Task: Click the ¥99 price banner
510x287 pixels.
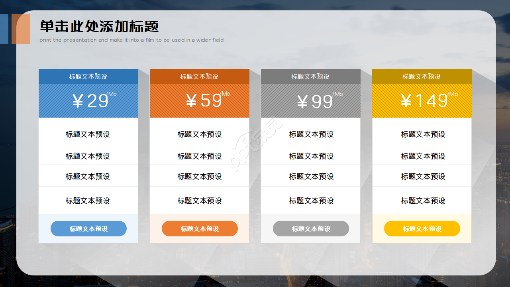Action: [310, 100]
